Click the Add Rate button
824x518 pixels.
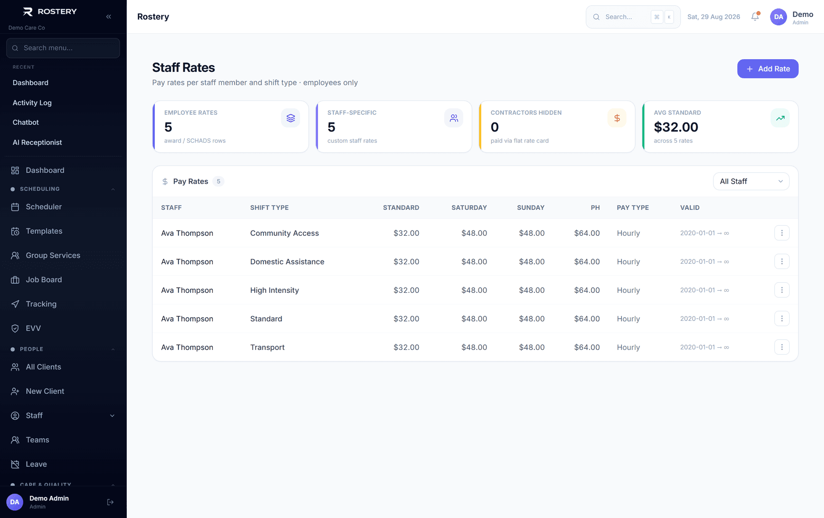(767, 69)
